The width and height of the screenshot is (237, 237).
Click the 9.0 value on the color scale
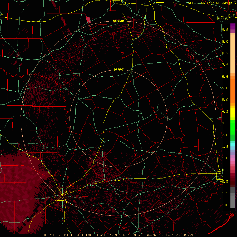point(225,41)
